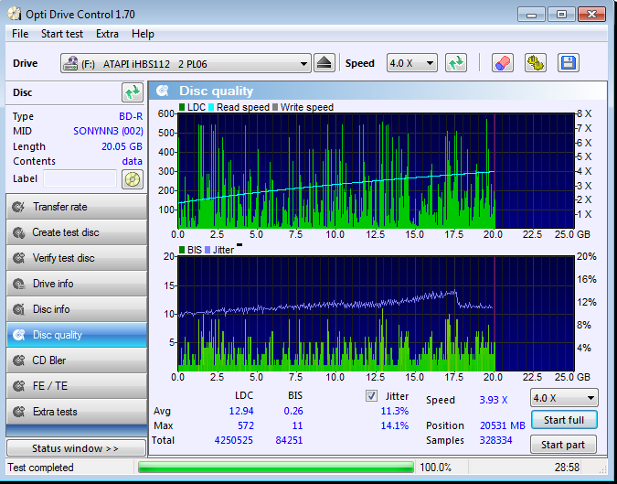Click the Verify test disc icon
The image size is (617, 484).
(x=18, y=258)
